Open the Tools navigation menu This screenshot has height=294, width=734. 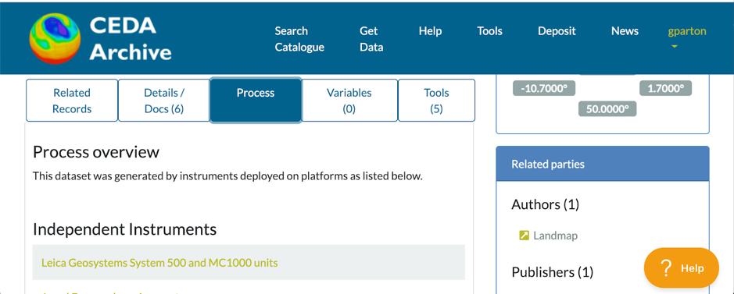coord(489,31)
